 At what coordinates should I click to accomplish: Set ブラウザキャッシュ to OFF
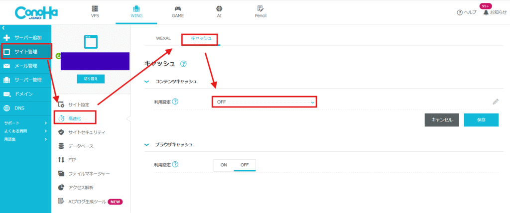(x=244, y=165)
